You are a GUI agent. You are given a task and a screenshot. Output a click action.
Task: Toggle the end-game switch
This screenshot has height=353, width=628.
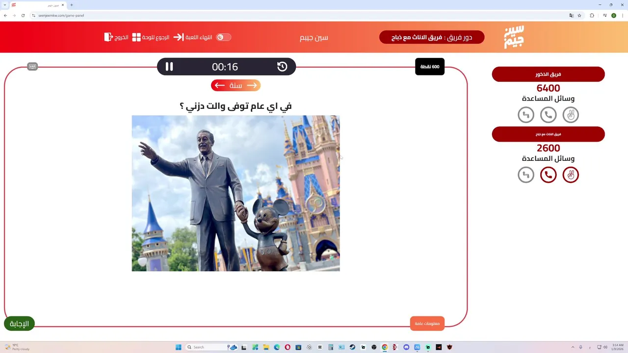click(224, 37)
